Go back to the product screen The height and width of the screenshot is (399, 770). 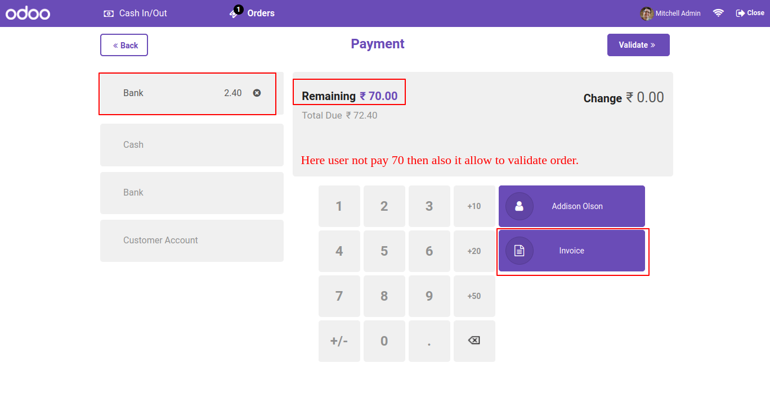[x=124, y=45]
